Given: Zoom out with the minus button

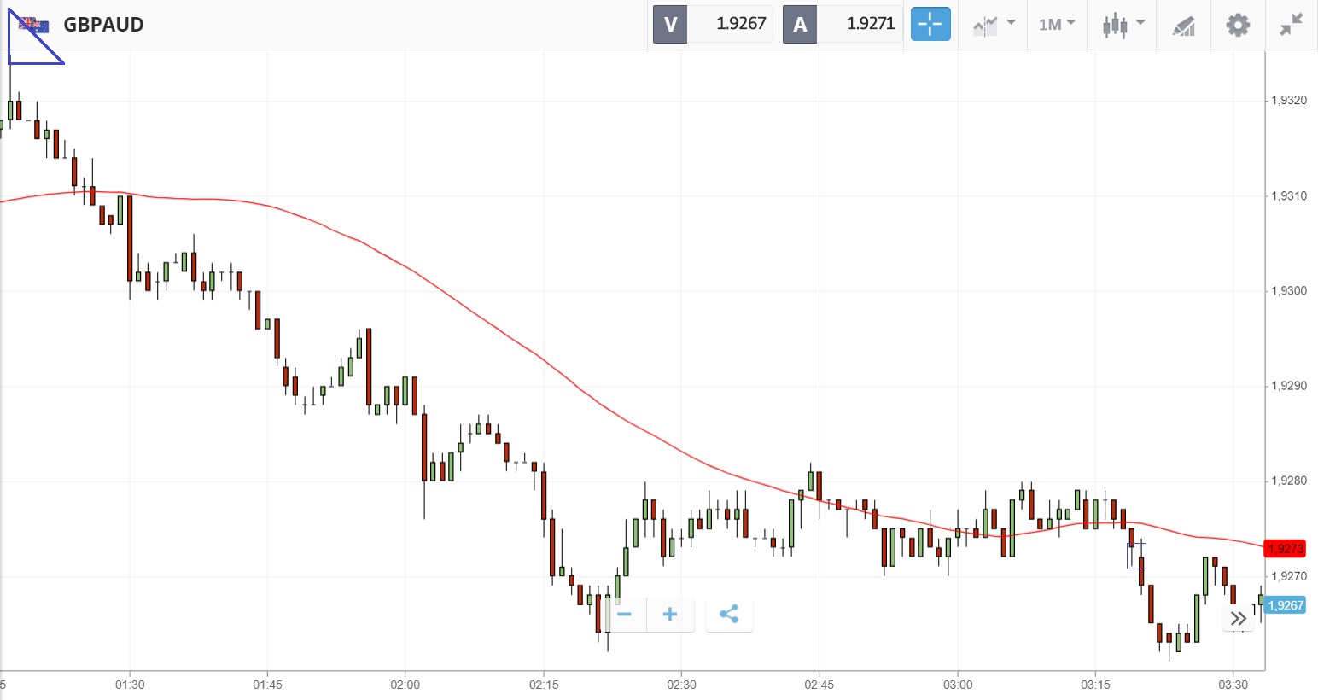Looking at the screenshot, I should point(624,614).
